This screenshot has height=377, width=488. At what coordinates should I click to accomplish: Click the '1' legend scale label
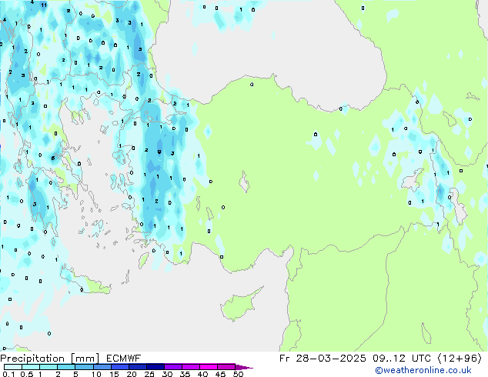[x=40, y=374]
